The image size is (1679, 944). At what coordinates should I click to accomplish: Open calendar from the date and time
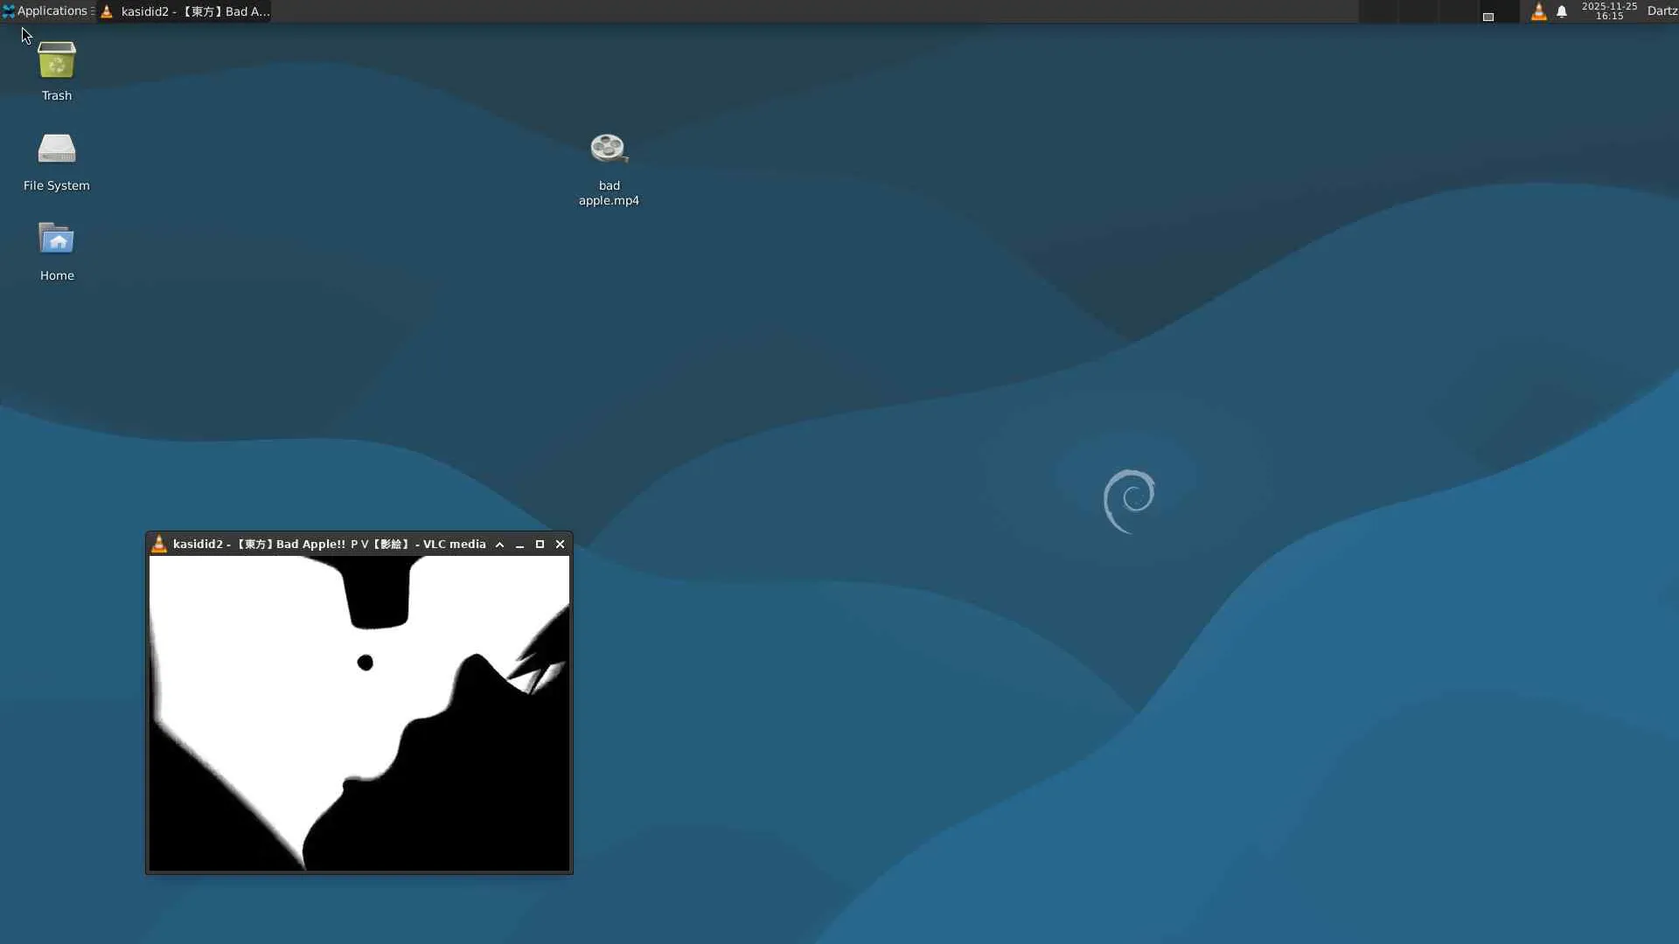coord(1609,11)
